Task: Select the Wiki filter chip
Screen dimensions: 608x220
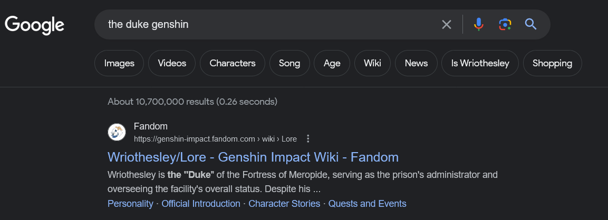Action: [x=372, y=63]
